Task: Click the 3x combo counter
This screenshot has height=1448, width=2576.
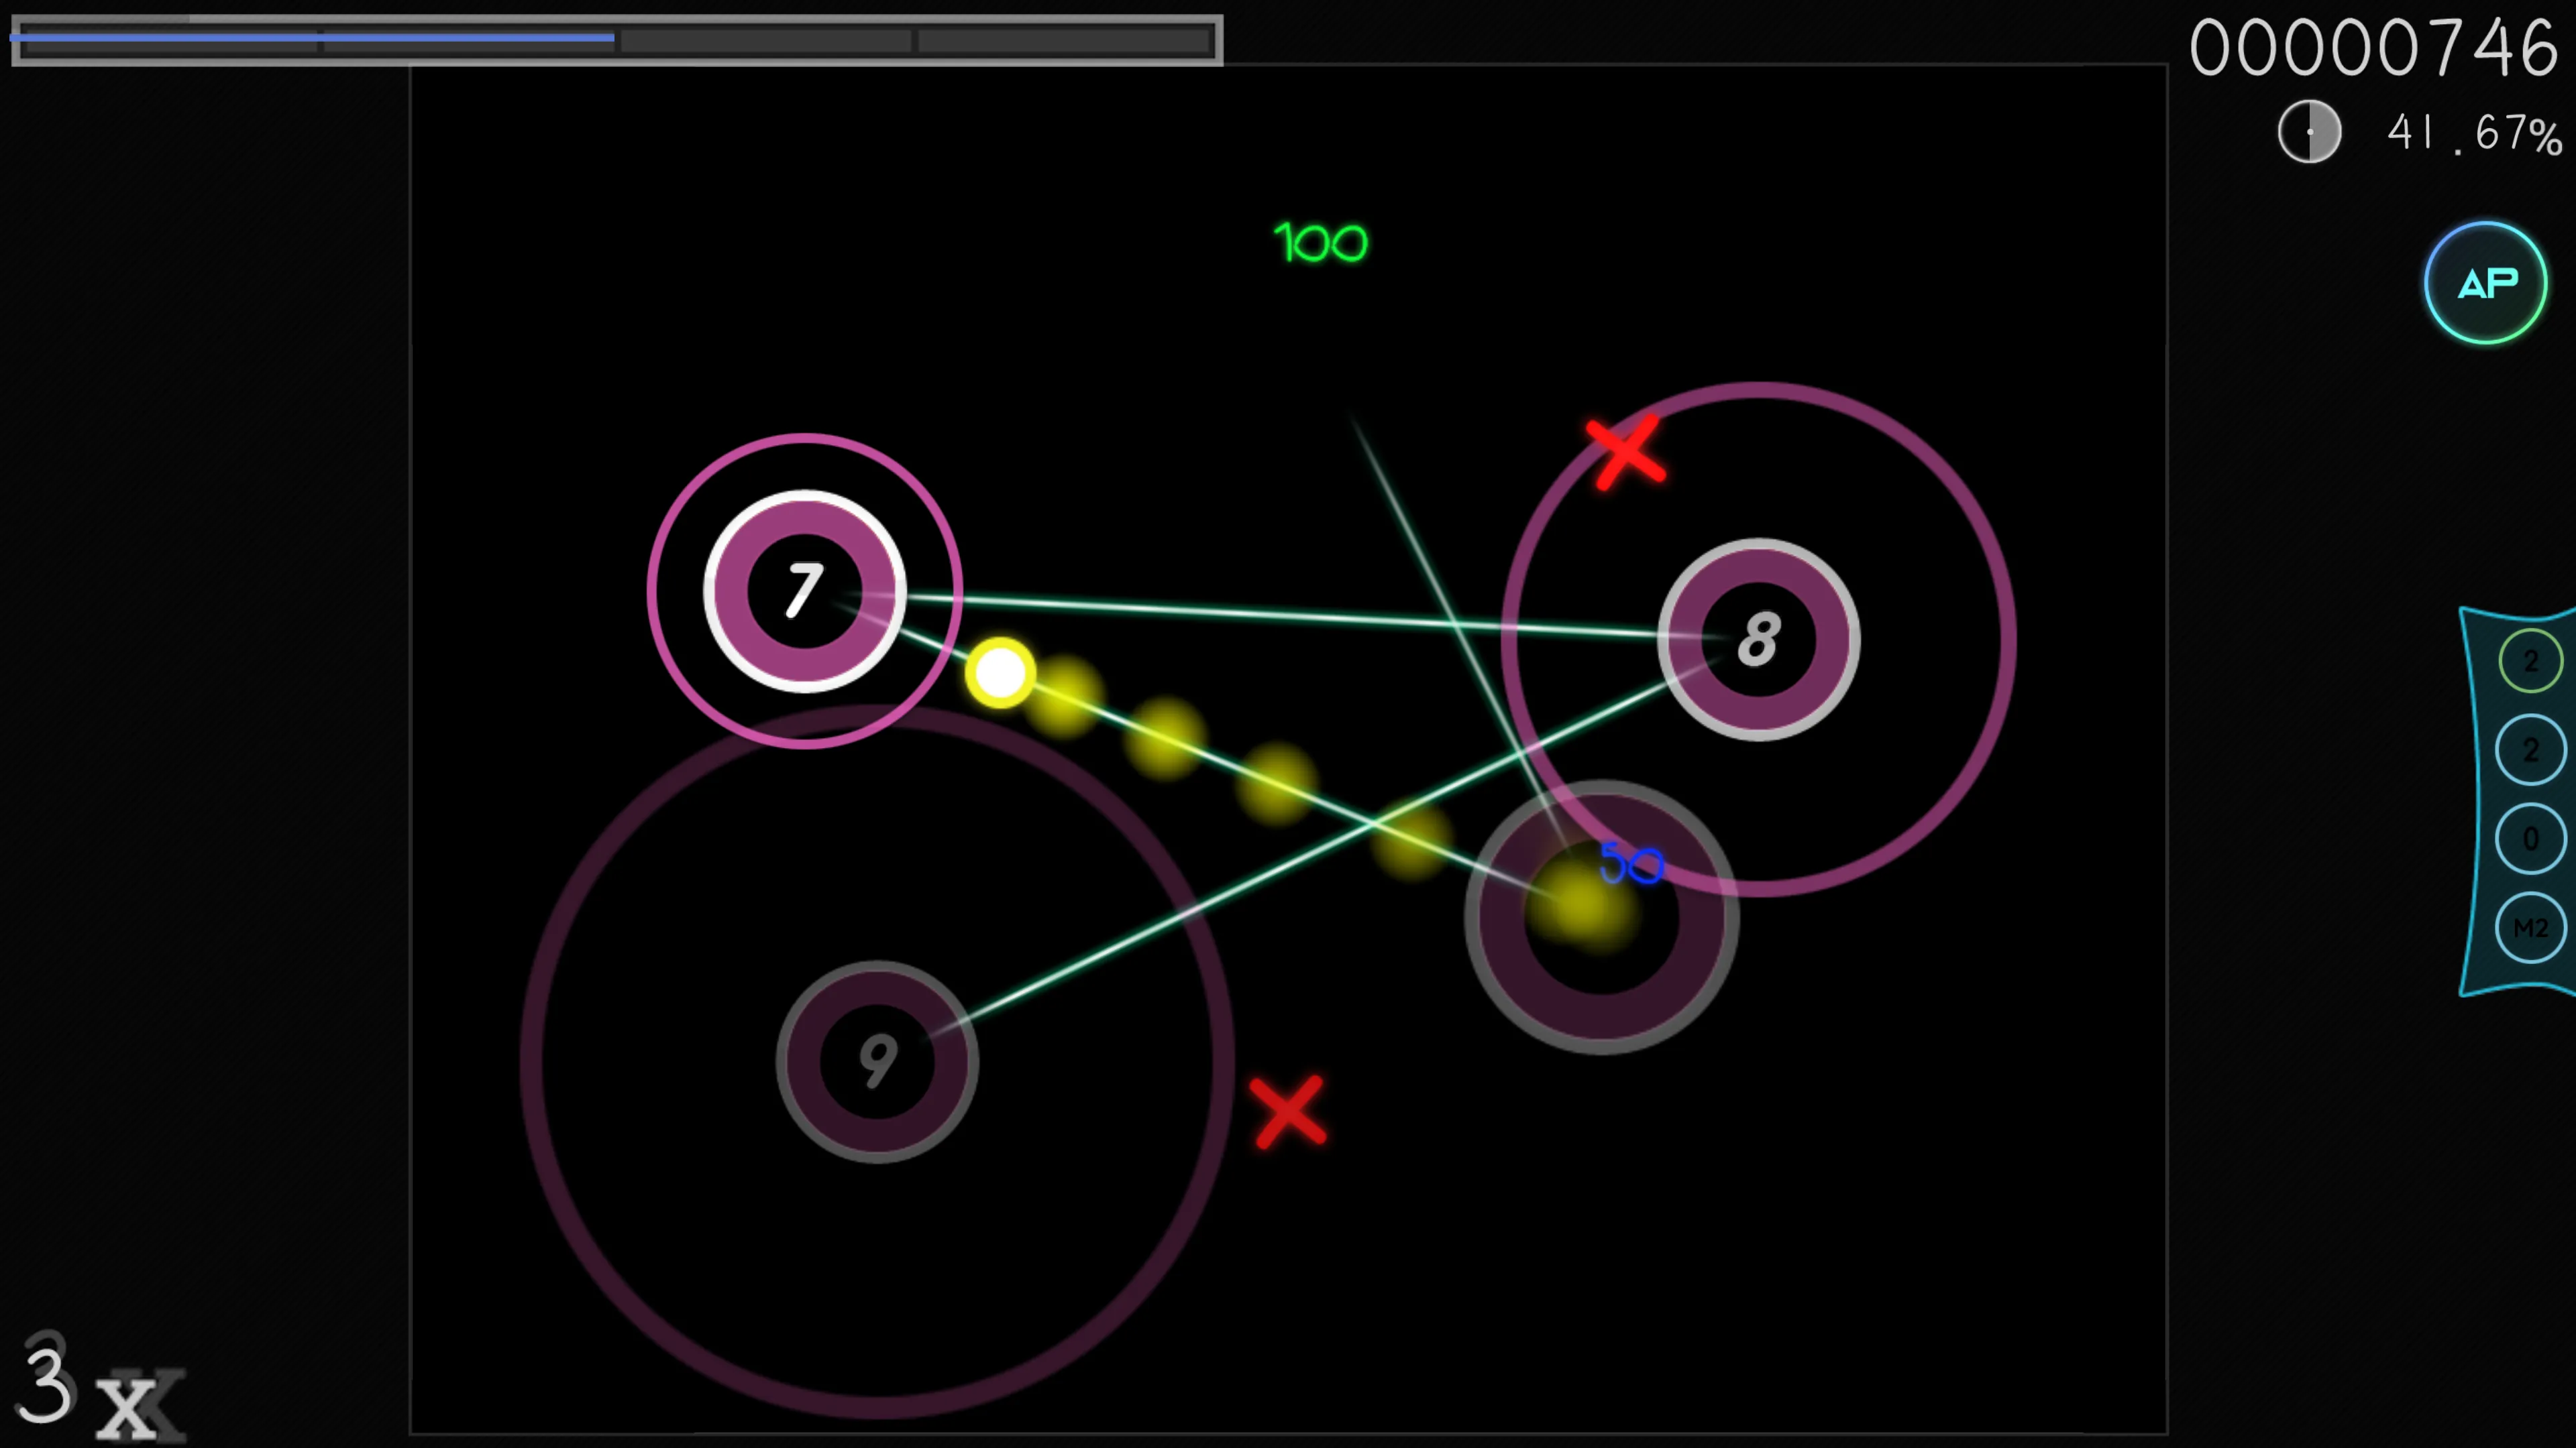Action: (x=95, y=1388)
